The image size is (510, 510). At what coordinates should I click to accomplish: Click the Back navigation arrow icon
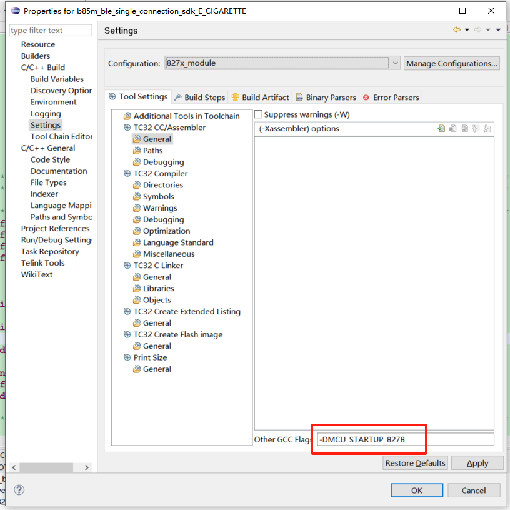pos(456,30)
